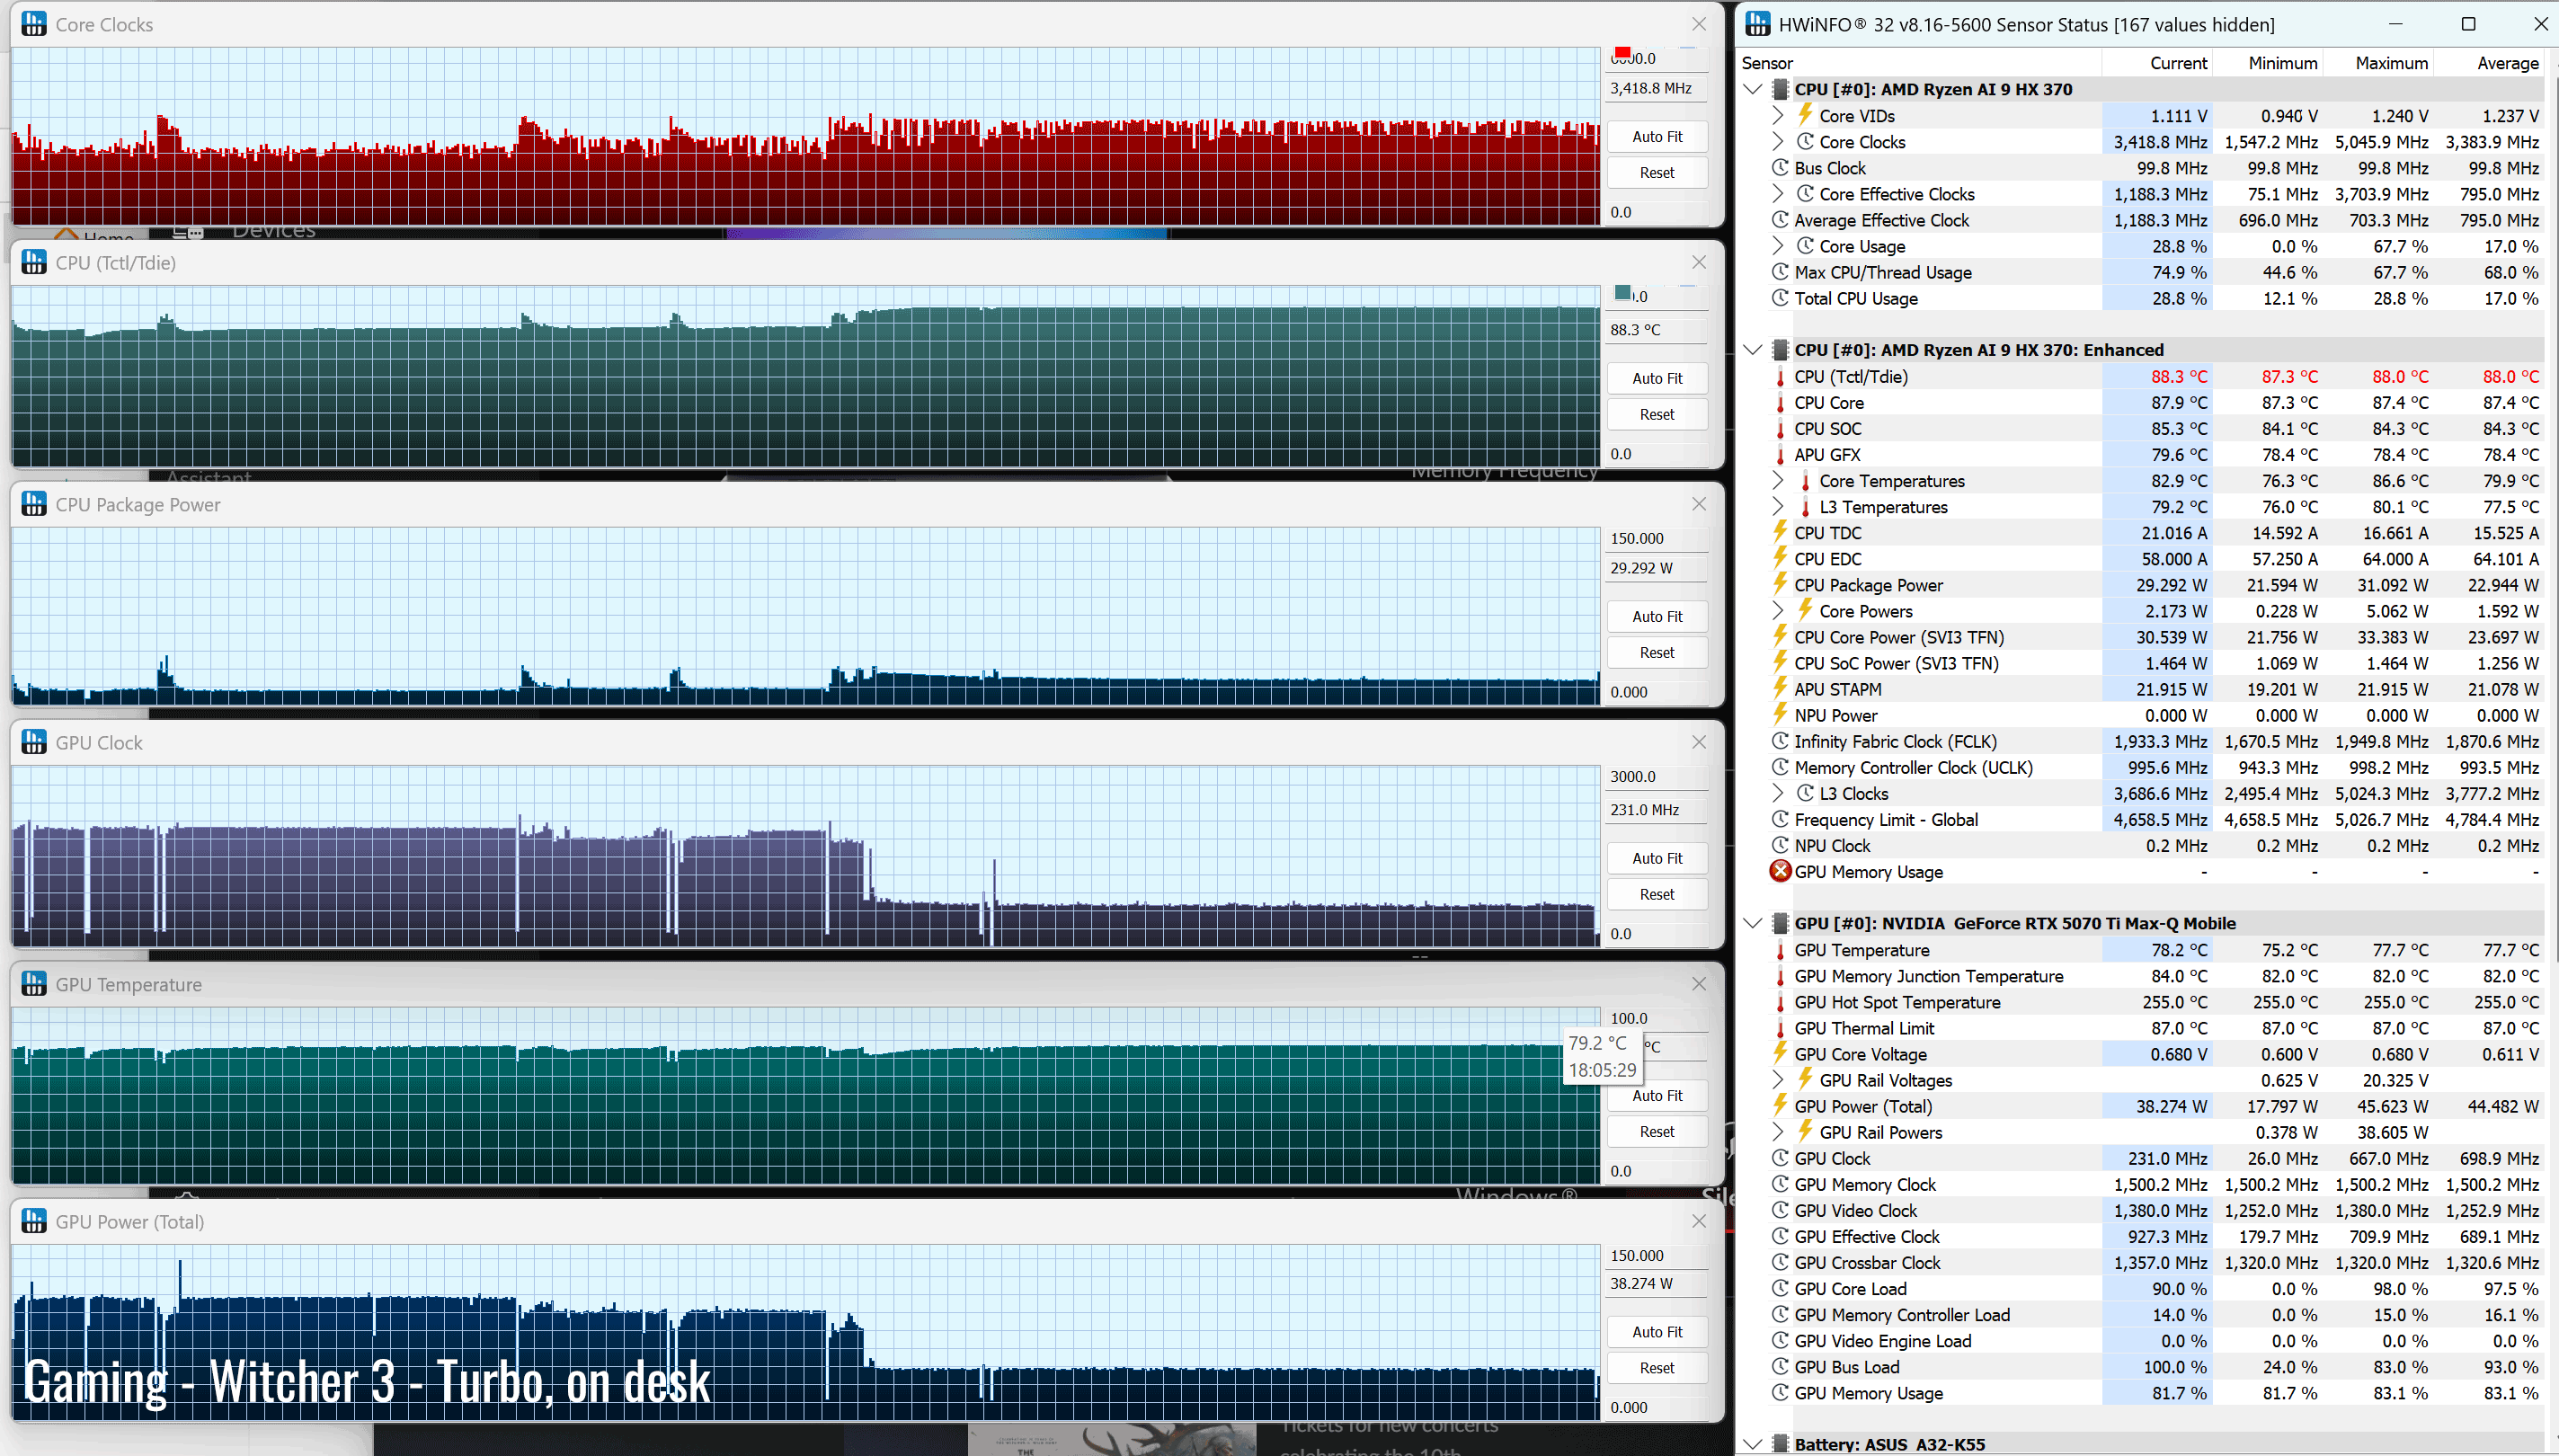
Task: Edit the 0.000 min value in GPU Power graph
Action: coord(1655,1407)
